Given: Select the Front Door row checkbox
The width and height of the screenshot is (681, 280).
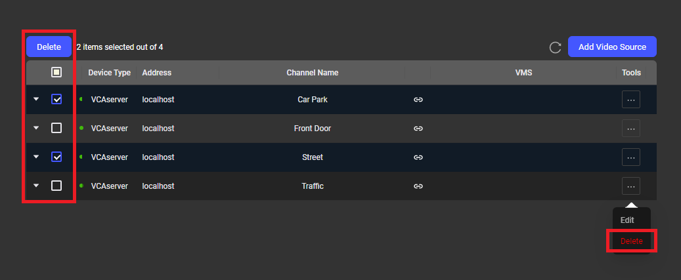Looking at the screenshot, I should coord(56,129).
